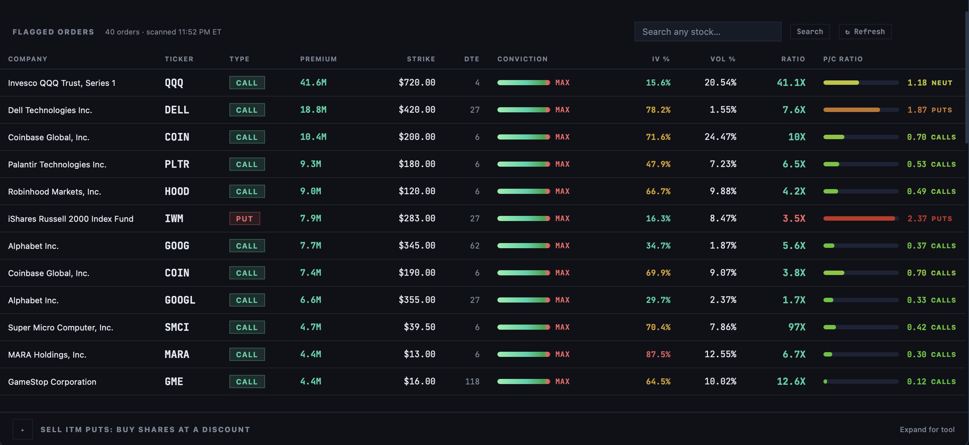Click the CALL badge for DELL
Viewport: 969px width, 445px height.
pyautogui.click(x=247, y=110)
